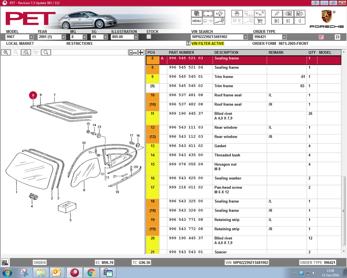Screen dimensions: 347x278
Task: Open the Windows Start menu
Action: click(7, 273)
